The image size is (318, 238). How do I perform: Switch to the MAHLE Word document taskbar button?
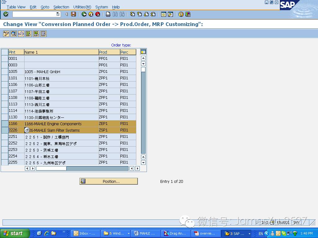pos(146,233)
